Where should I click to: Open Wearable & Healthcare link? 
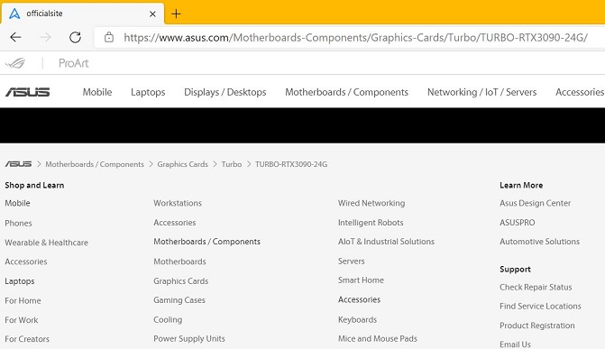46,243
